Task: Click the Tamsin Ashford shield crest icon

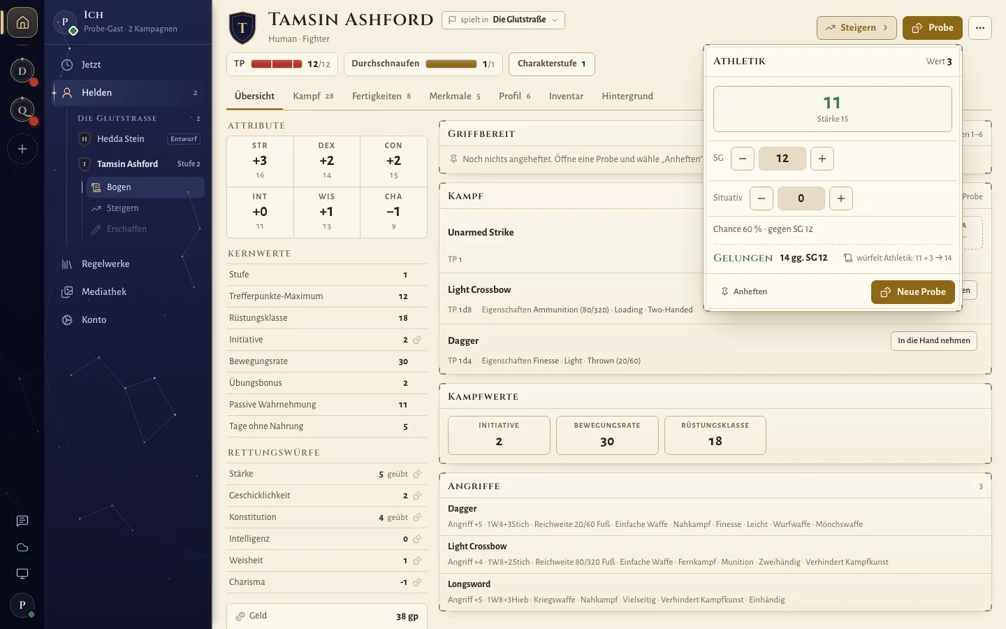Action: point(242,28)
